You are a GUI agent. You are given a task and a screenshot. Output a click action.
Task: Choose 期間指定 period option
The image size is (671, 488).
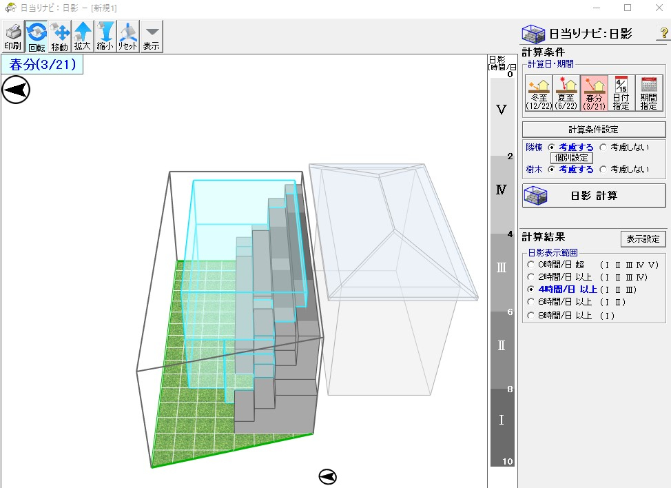[x=649, y=93]
